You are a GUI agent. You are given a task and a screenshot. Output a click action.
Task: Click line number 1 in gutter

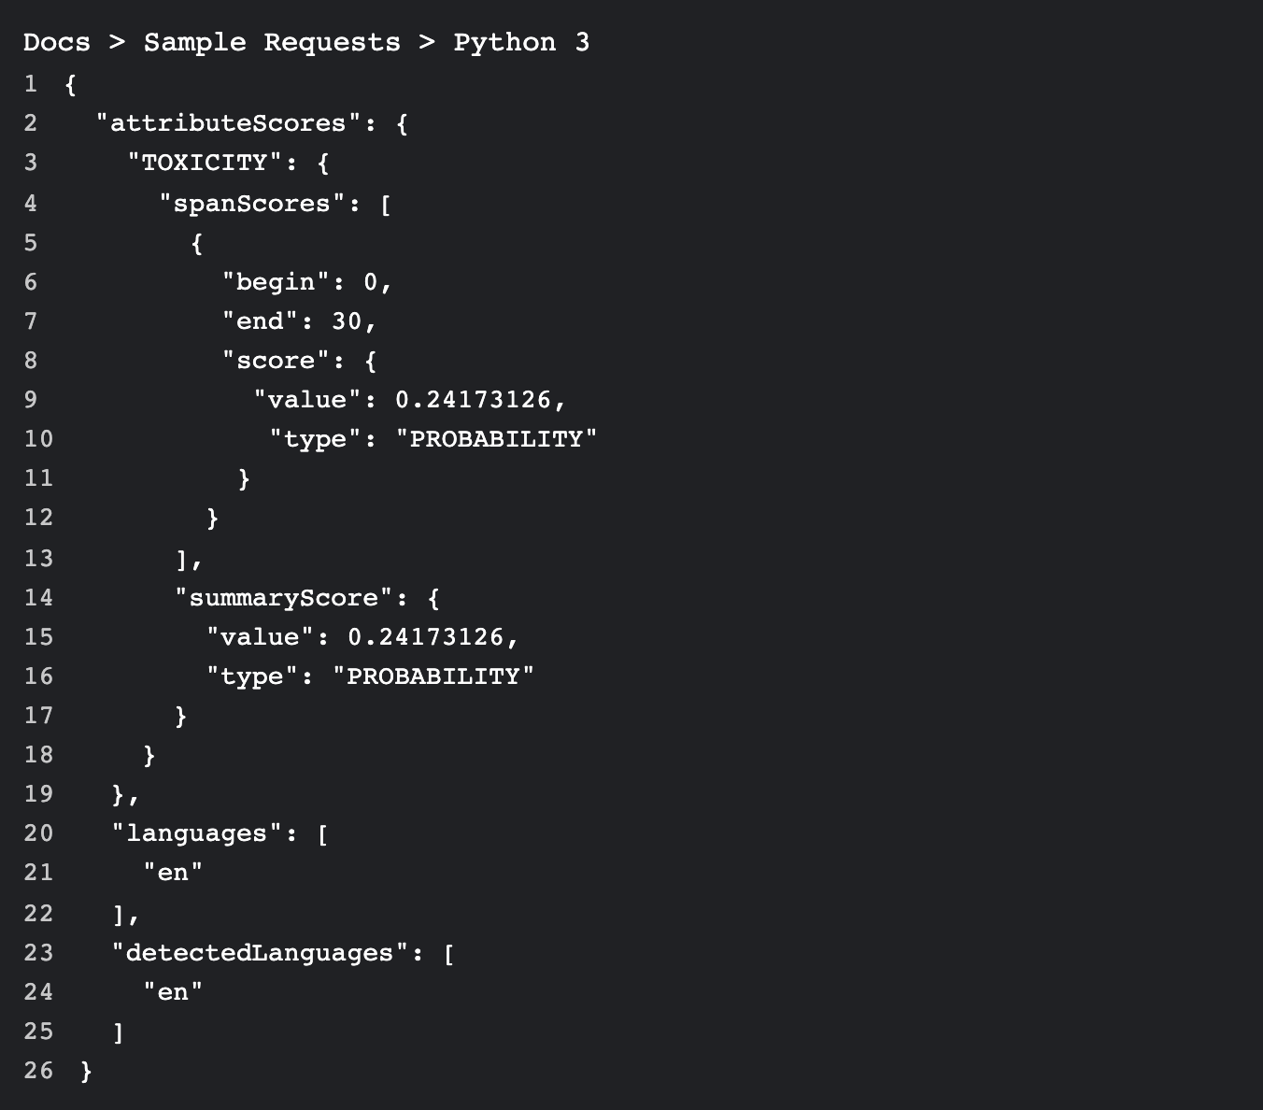pos(31,84)
